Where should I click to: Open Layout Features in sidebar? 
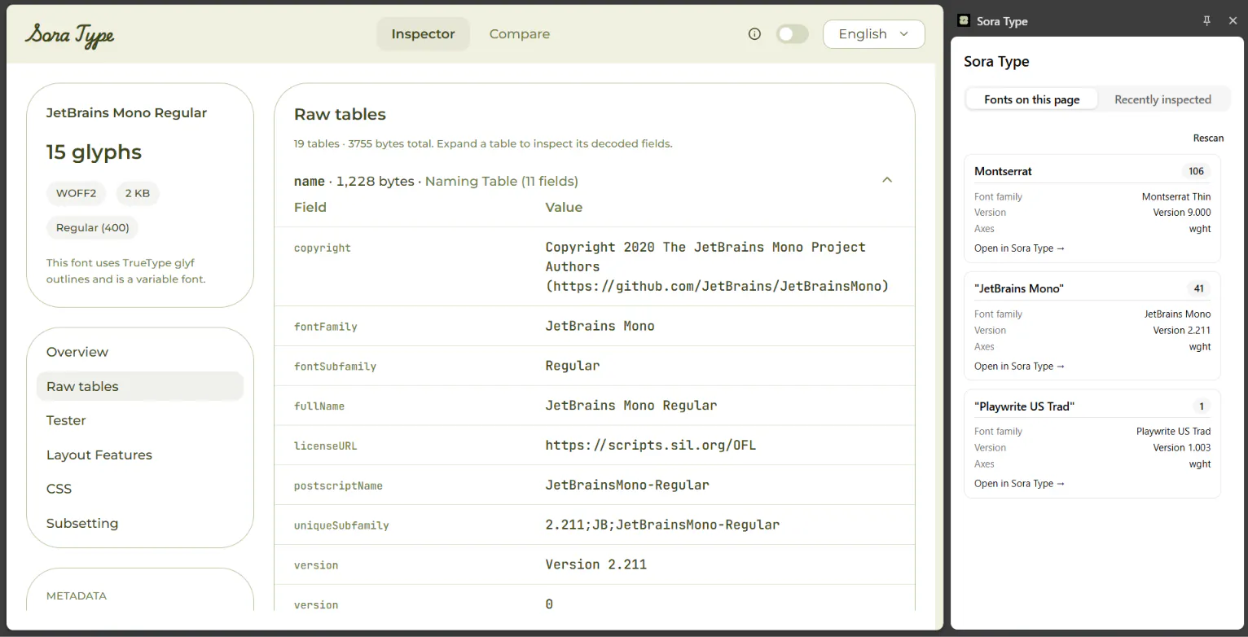click(x=140, y=455)
